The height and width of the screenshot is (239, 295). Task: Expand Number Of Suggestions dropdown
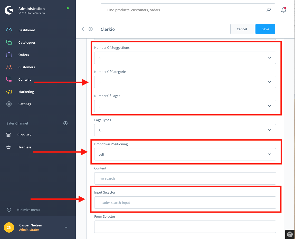click(x=185, y=58)
